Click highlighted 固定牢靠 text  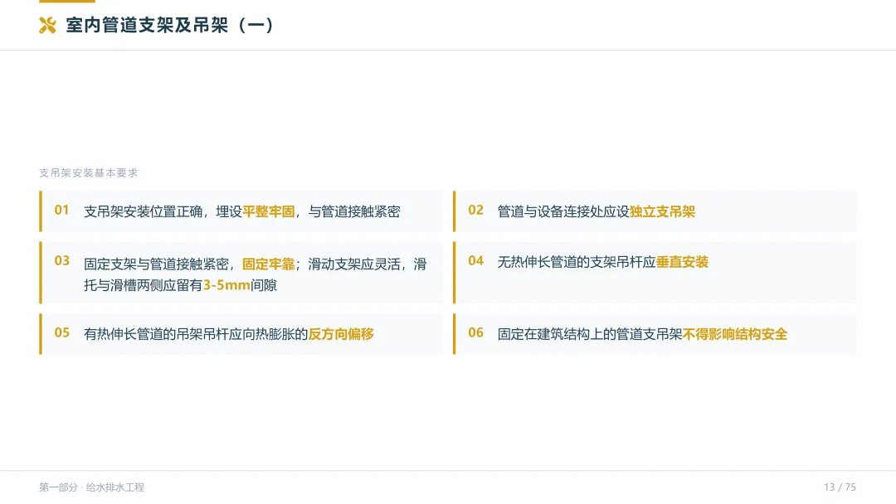coord(269,264)
